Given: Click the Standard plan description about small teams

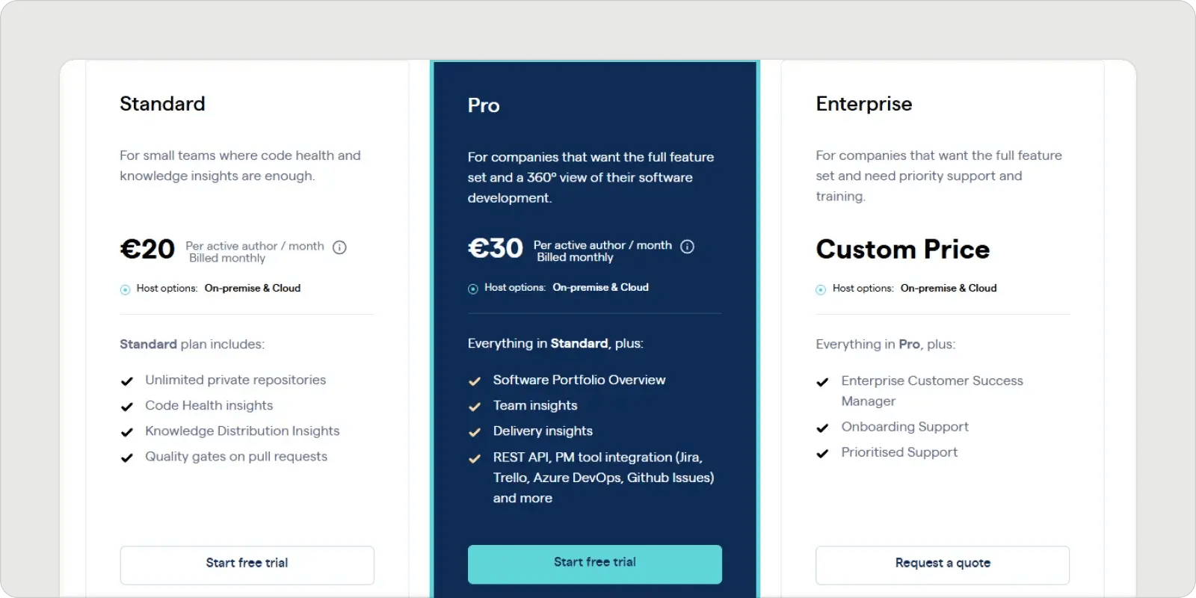Looking at the screenshot, I should [240, 165].
